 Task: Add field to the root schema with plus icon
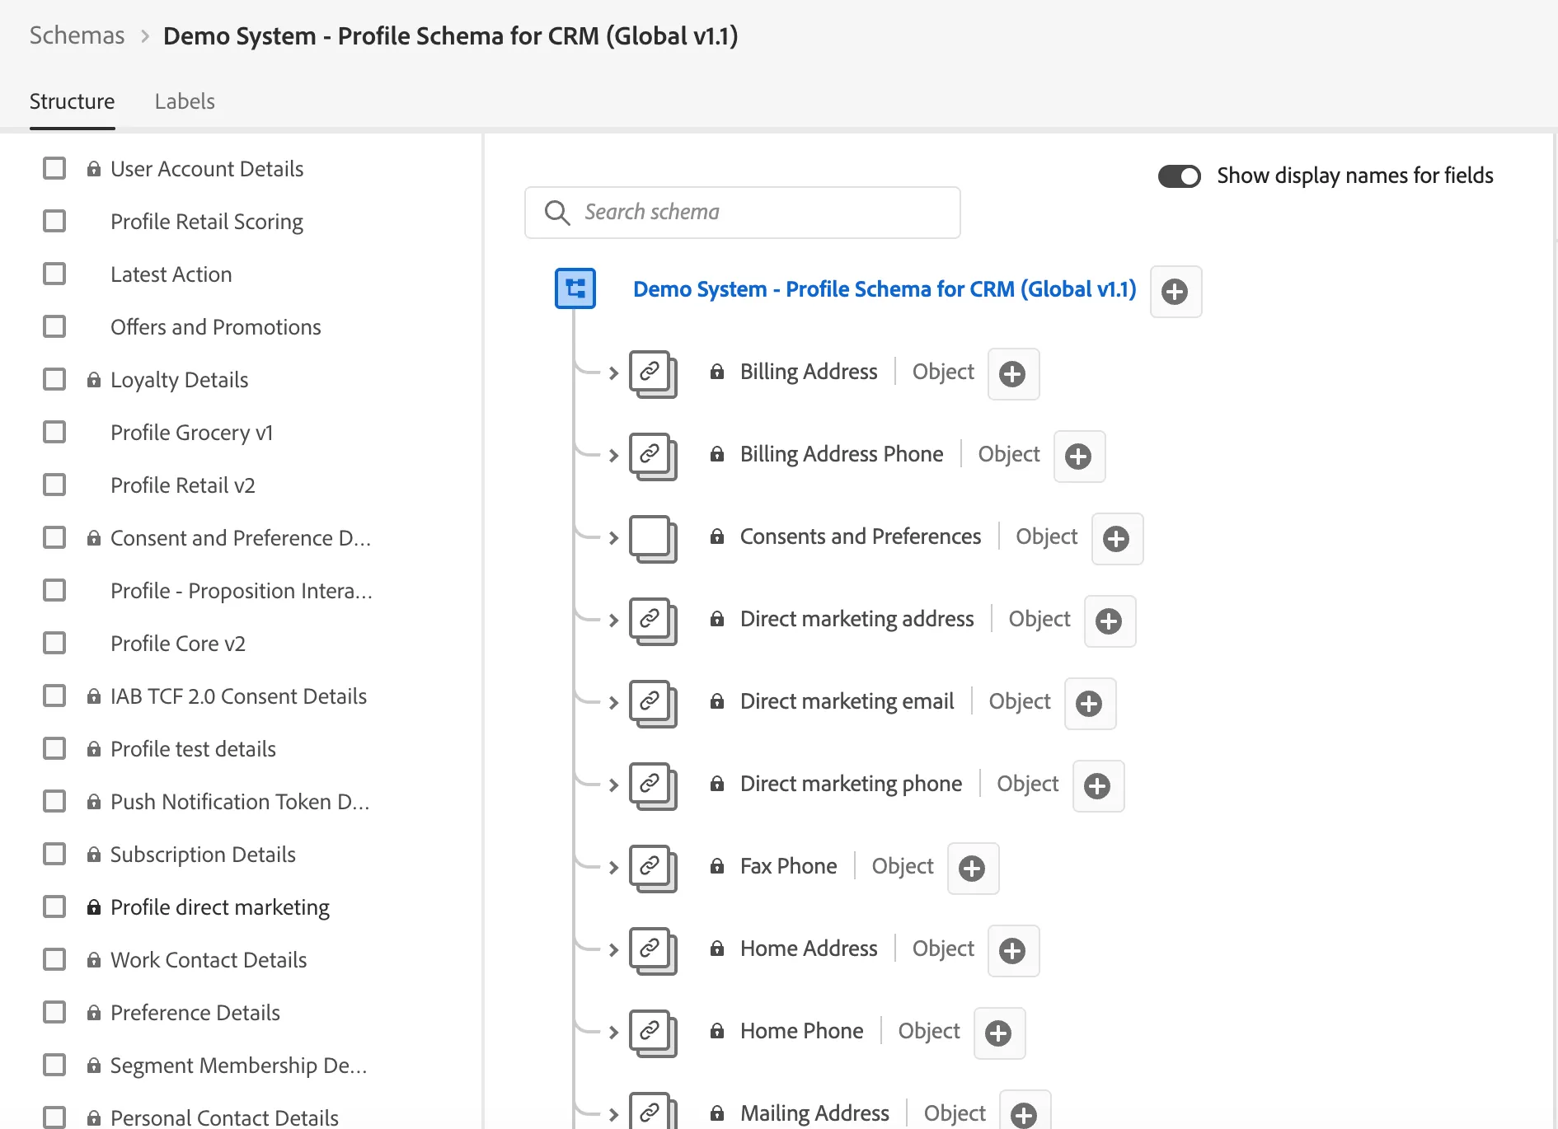tap(1176, 291)
